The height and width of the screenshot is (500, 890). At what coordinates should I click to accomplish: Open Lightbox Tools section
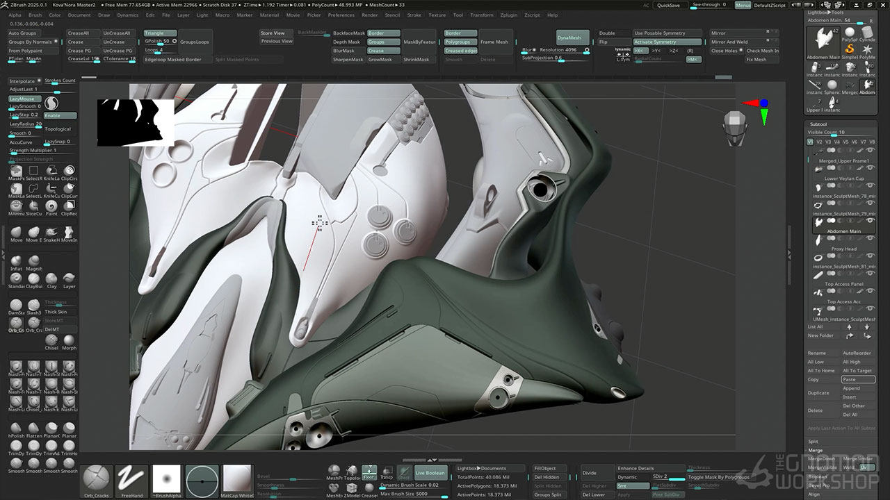tap(827, 12)
